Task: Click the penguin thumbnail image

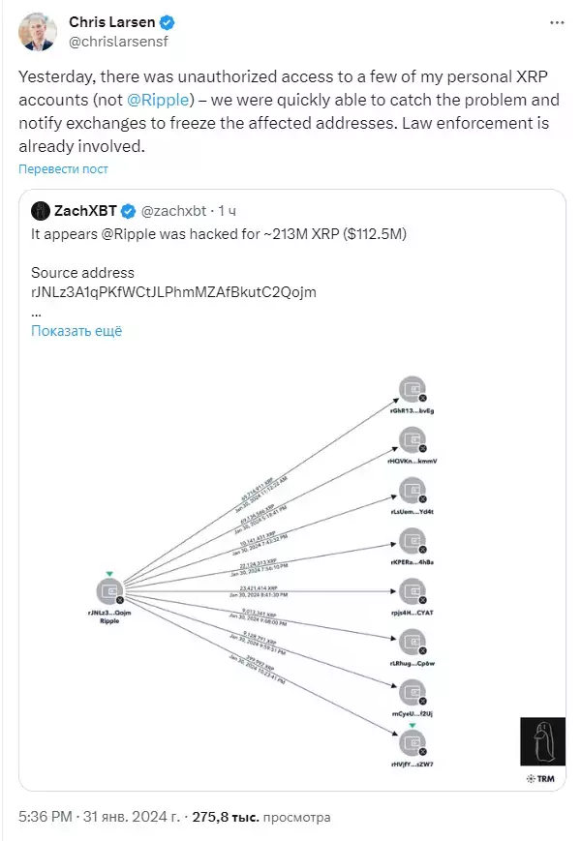Action: click(542, 741)
